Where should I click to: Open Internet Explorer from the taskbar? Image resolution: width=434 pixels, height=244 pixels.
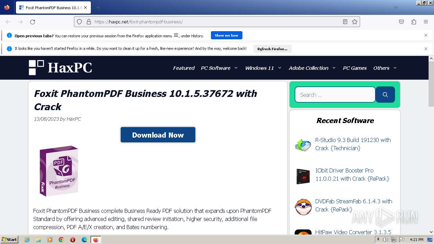[27, 240]
